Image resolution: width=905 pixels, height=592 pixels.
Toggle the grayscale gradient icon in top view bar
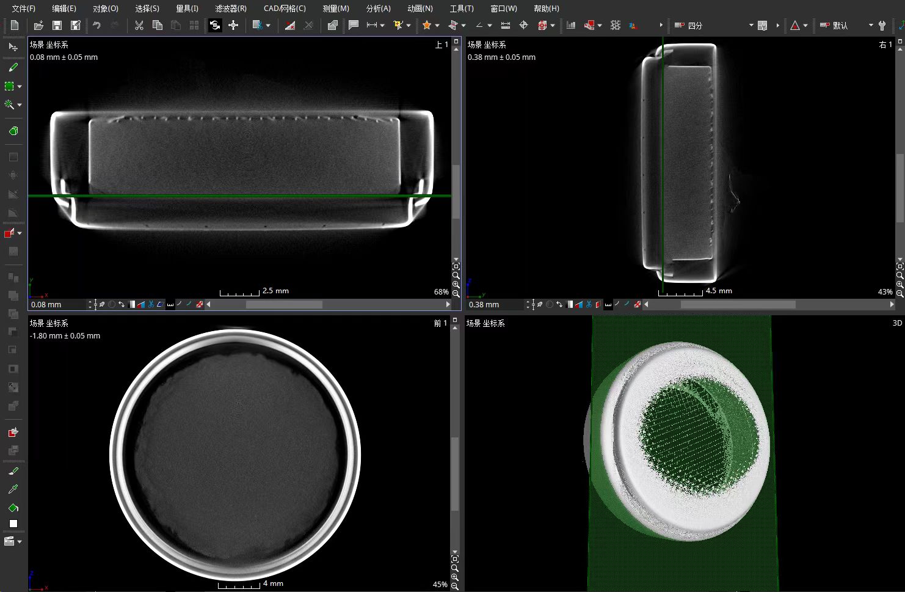[x=133, y=304]
